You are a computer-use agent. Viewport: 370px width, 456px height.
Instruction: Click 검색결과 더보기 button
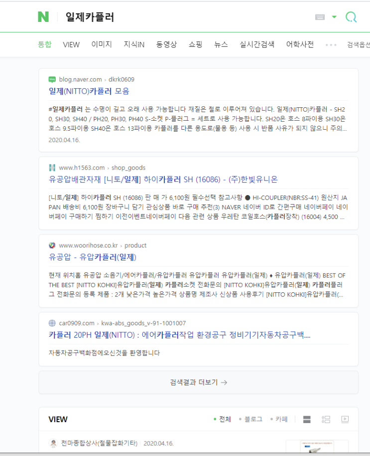point(199,382)
